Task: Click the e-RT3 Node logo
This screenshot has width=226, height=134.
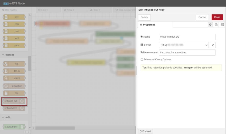Action: click(x=14, y=3)
